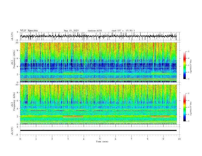Viewport: 202px width, 156px height.
Task: Select lower colorbar "log(PSD)(V²/Hz)" label
Action: coord(191,109)
